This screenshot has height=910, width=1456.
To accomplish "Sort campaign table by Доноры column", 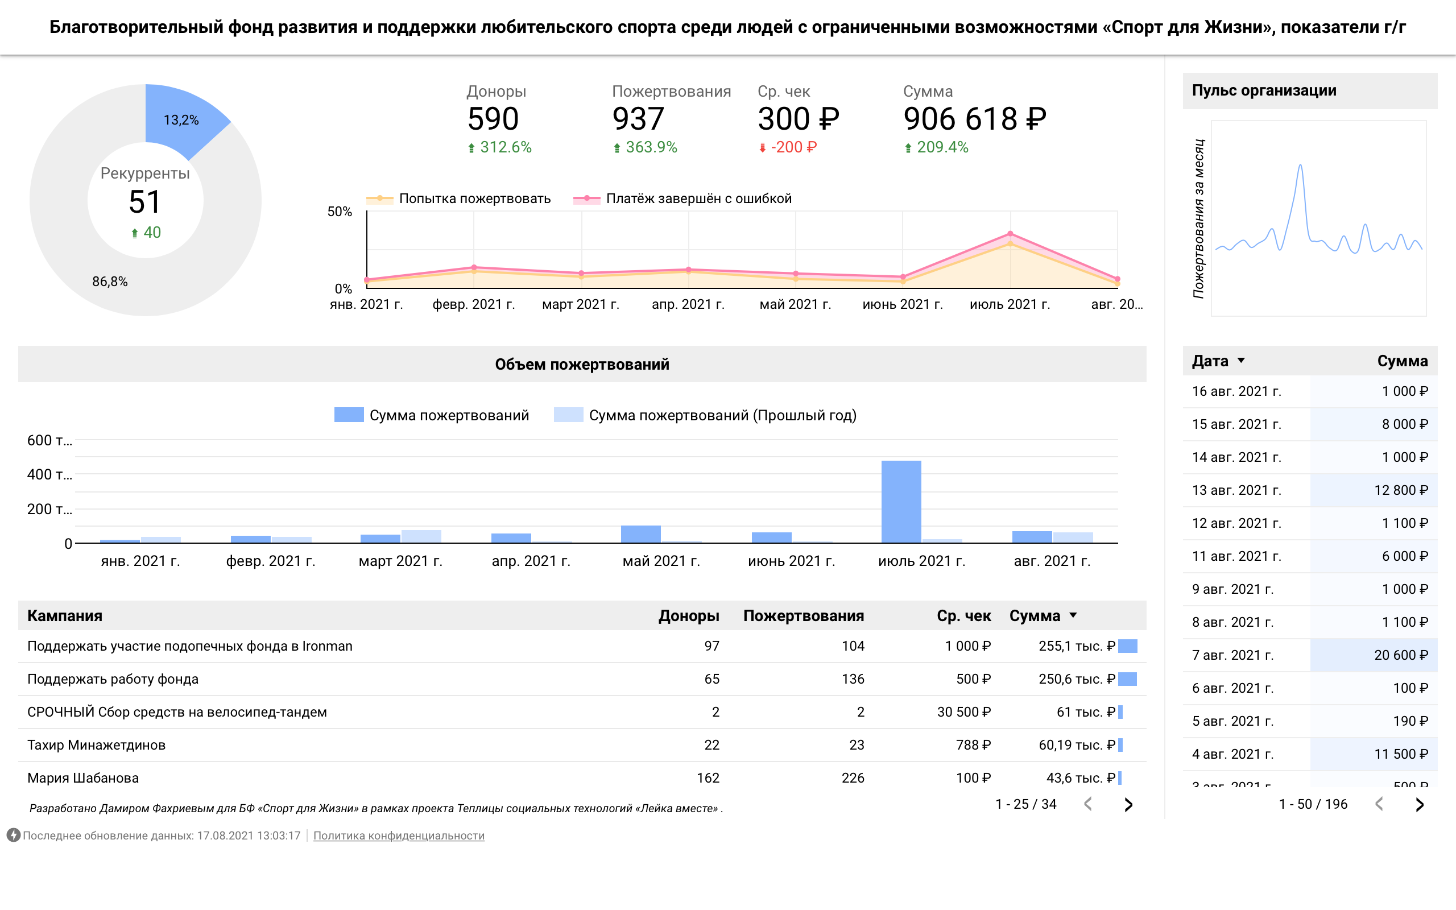I will (x=688, y=616).
